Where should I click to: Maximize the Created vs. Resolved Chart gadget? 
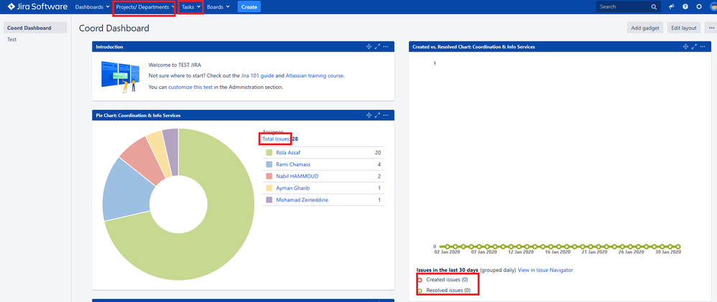694,47
